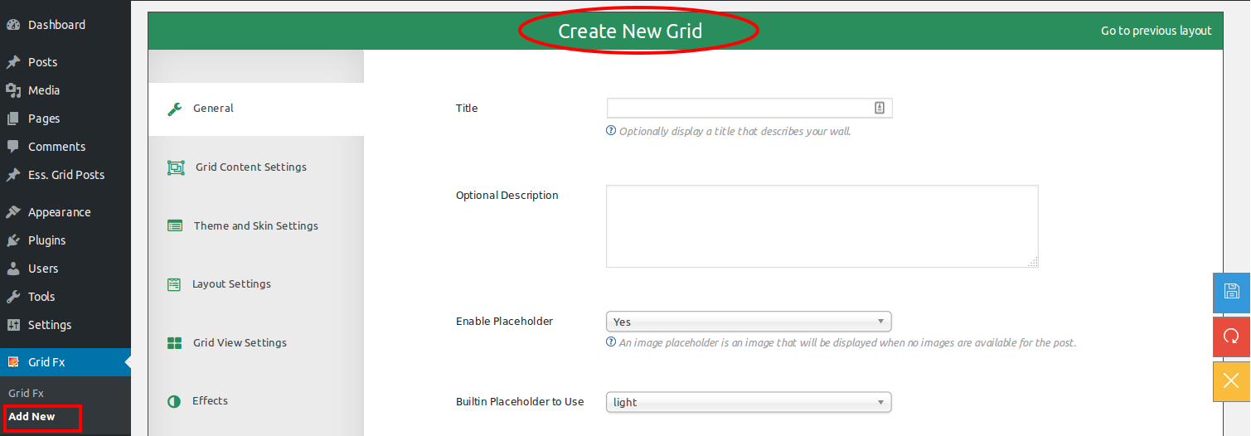The image size is (1251, 436).
Task: Click the Layout Settings icon
Action: click(x=174, y=284)
